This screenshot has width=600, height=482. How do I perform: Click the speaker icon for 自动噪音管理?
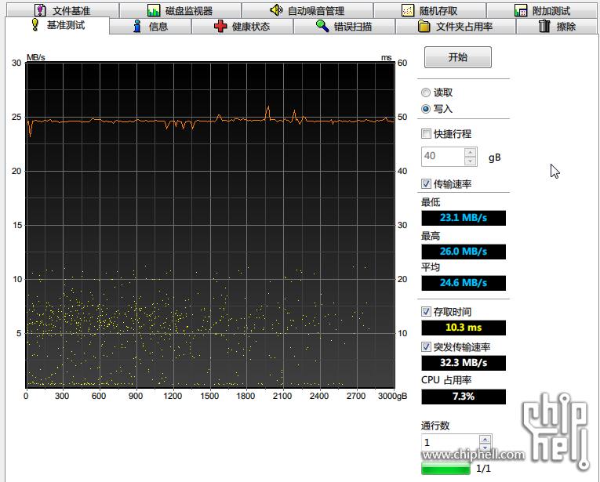[x=275, y=10]
